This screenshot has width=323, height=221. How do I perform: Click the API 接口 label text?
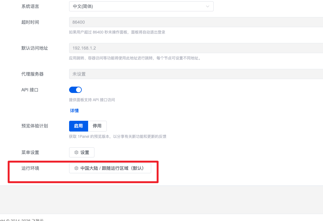click(30, 90)
